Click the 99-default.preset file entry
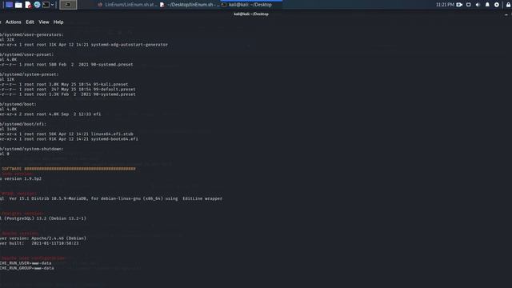The width and height of the screenshot is (512, 288). [67, 89]
